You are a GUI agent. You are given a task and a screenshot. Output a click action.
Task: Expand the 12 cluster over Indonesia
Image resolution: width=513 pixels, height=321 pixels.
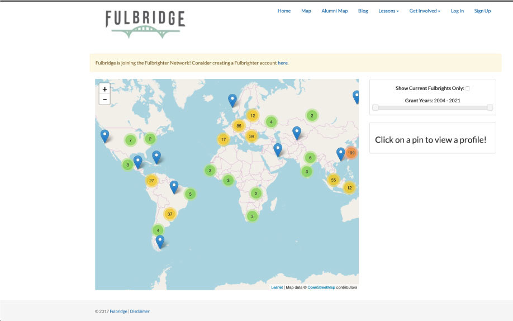coord(349,188)
